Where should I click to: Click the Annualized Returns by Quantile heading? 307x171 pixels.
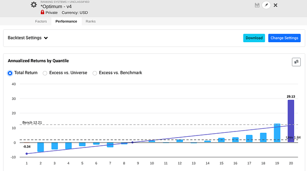pos(38,61)
